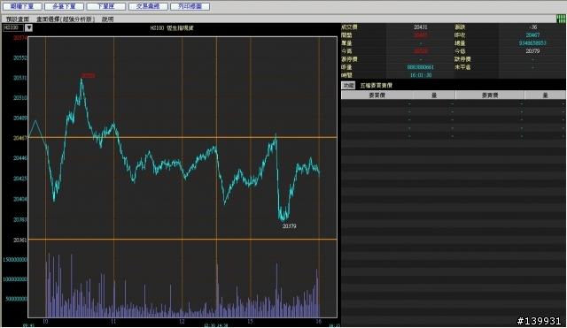Click the 今低 value 20379 in quote panel

coord(532,51)
